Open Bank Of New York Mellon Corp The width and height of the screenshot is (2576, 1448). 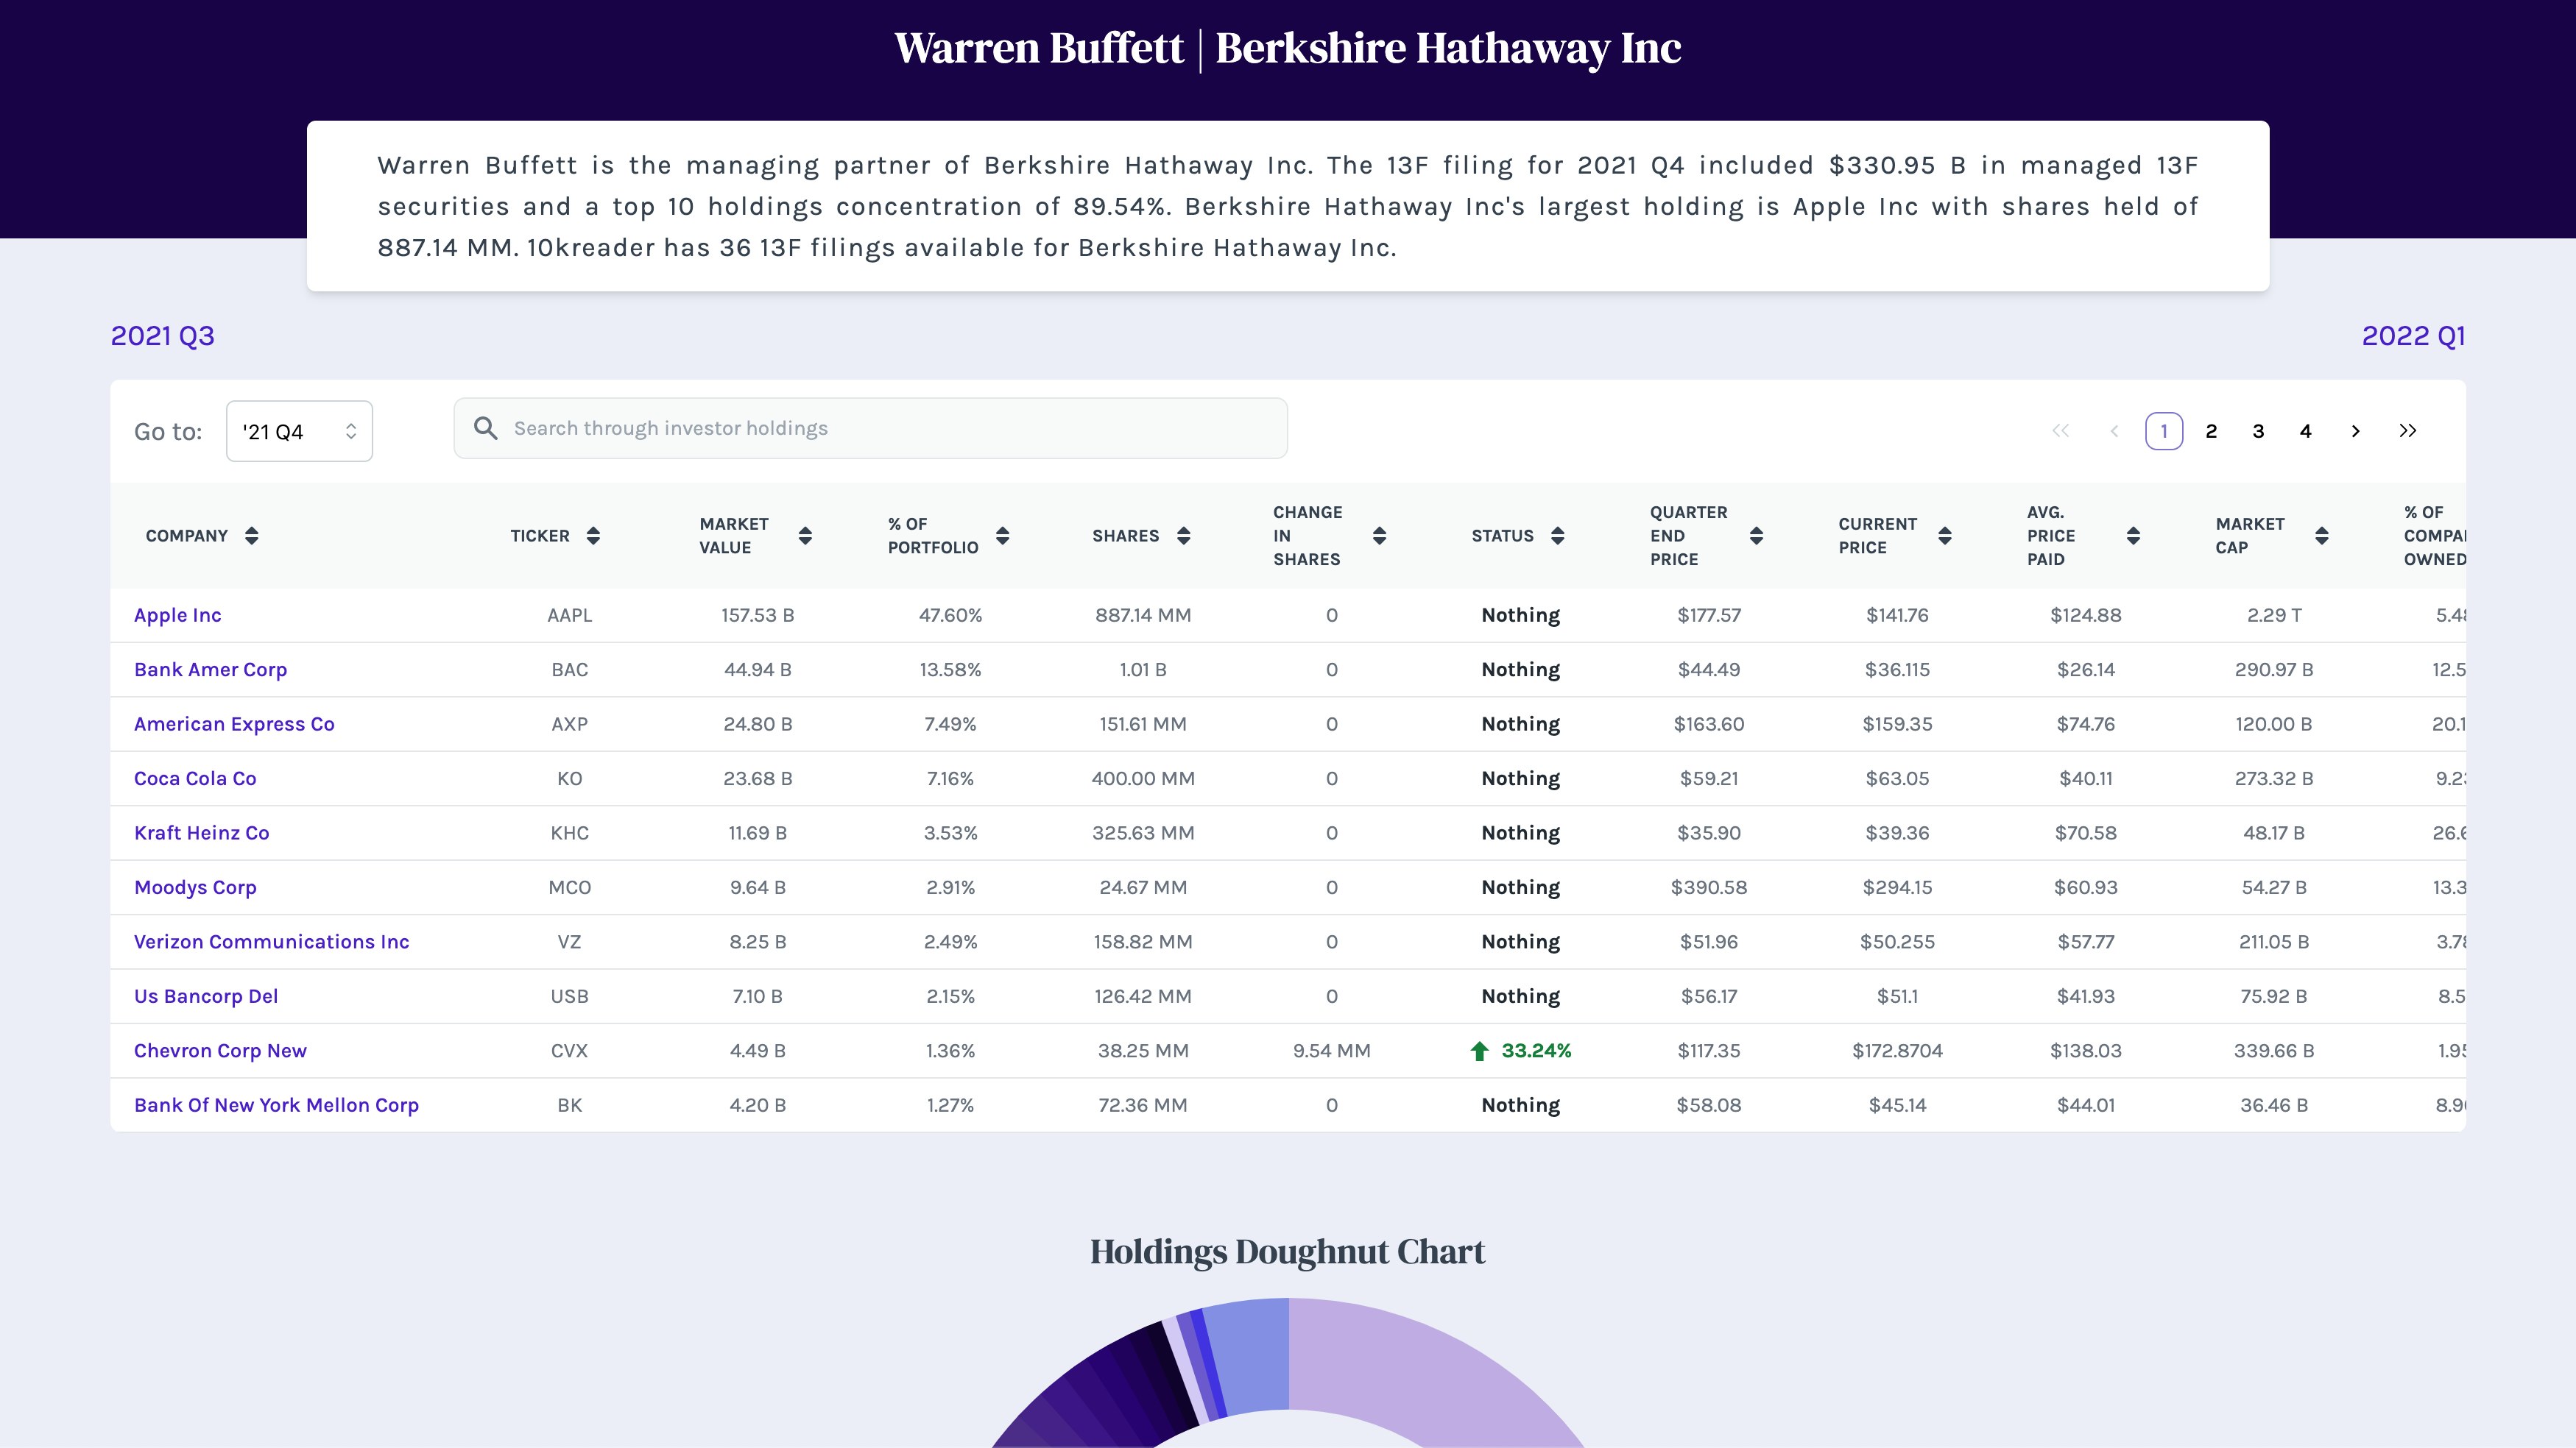(276, 1105)
